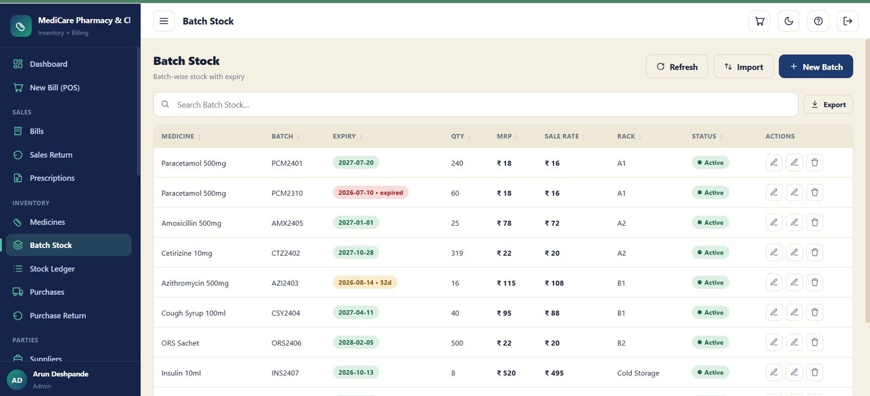
Task: Delete the Insulin INS2407 batch
Action: (x=815, y=372)
